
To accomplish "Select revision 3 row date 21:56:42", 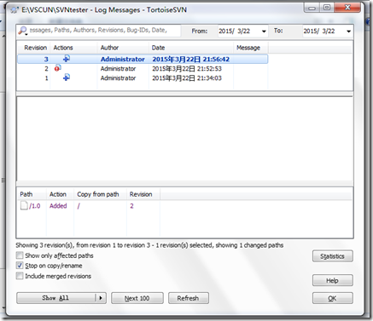I will (x=191, y=59).
